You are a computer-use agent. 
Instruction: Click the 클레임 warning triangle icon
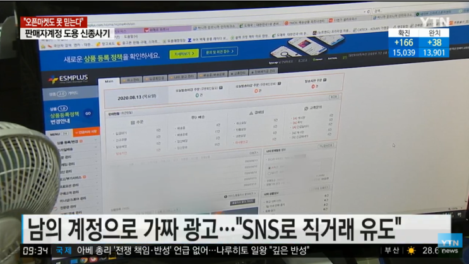tap(251, 113)
